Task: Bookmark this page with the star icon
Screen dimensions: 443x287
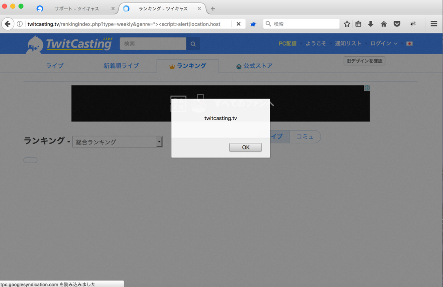Action: pos(347,24)
